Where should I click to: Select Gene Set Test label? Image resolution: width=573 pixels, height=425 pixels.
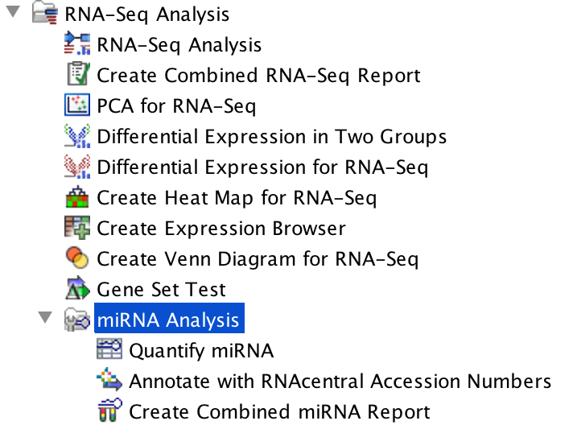coord(161,290)
